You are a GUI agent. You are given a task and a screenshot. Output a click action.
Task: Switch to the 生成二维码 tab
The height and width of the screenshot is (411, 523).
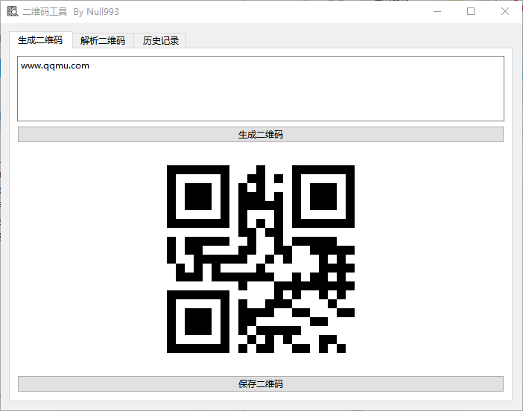40,40
